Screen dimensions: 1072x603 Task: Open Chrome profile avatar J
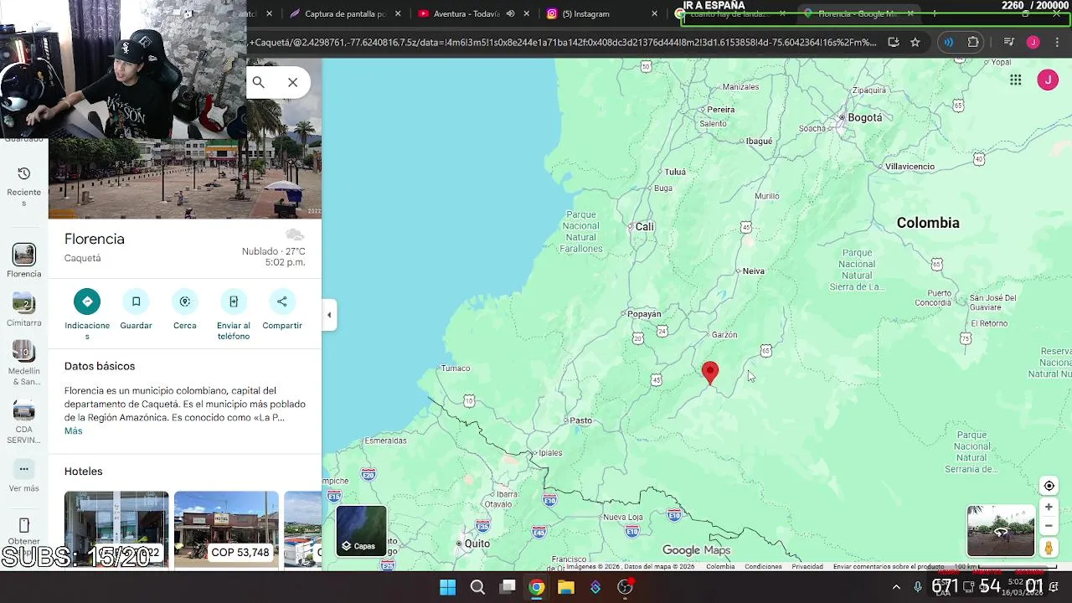[1033, 42]
